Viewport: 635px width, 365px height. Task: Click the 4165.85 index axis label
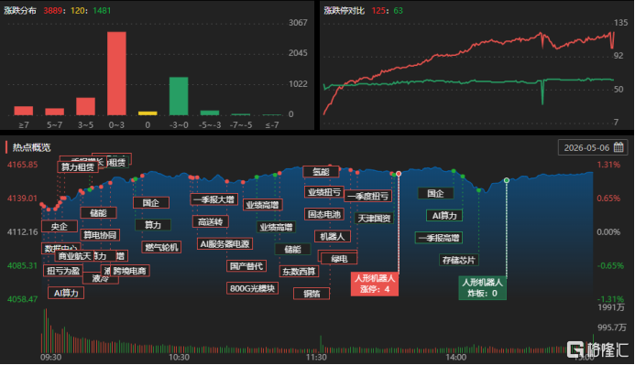click(22, 165)
